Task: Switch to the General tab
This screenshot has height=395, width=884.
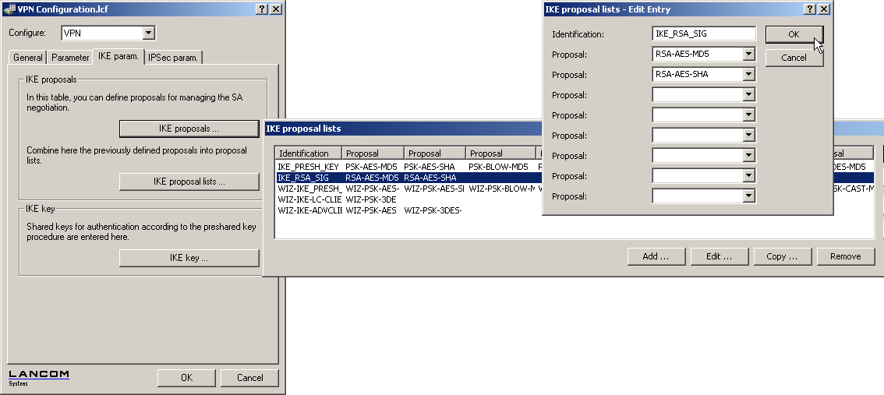Action: [28, 58]
